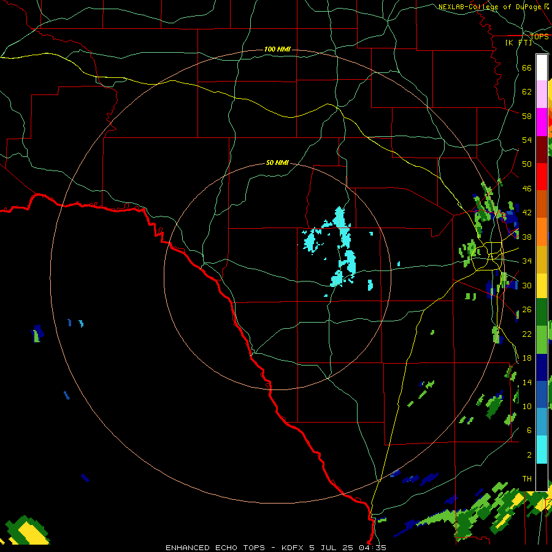Image resolution: width=552 pixels, height=552 pixels.
Task: Click the '50 NMI' range ring label
Action: pos(277,163)
